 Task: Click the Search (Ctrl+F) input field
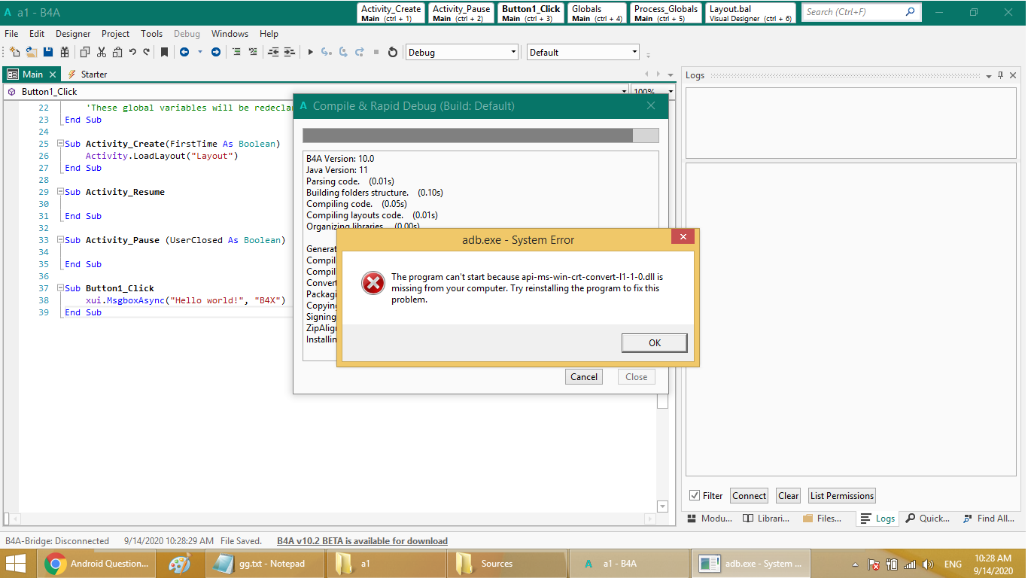point(861,12)
